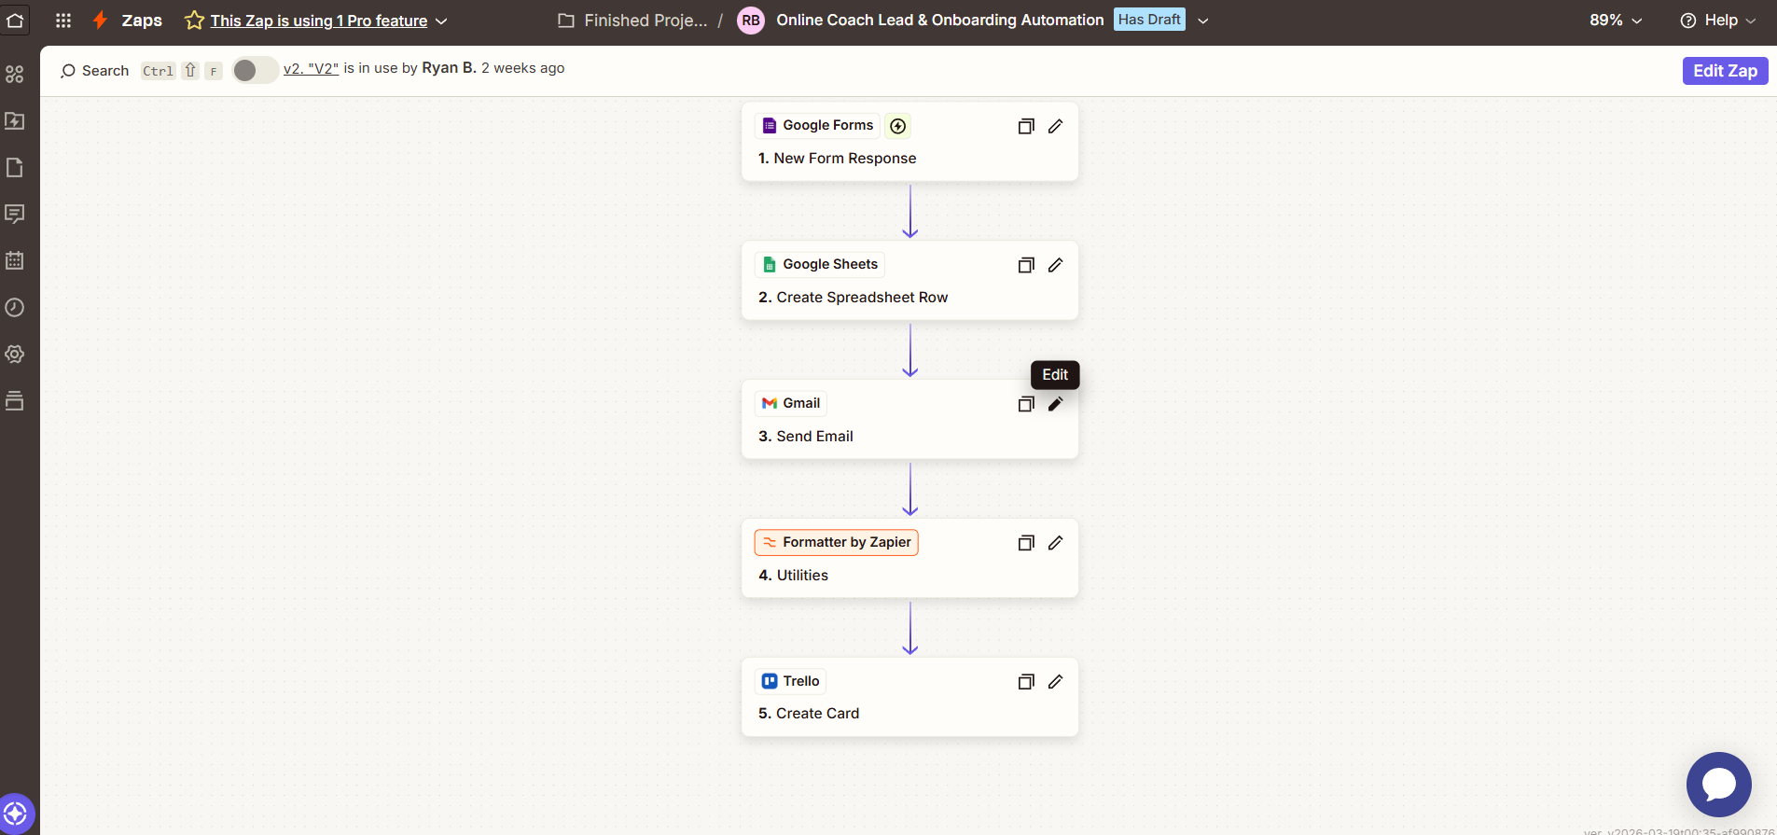Open the AI assistant icon at bottom-left

(16, 814)
